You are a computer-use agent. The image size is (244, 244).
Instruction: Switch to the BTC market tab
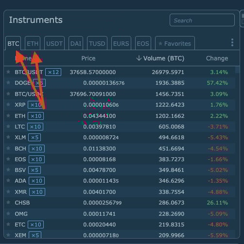13,43
